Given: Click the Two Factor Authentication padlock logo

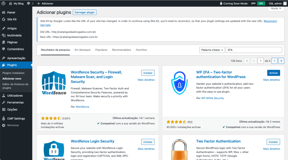Looking at the screenshot, I should point(179,150).
